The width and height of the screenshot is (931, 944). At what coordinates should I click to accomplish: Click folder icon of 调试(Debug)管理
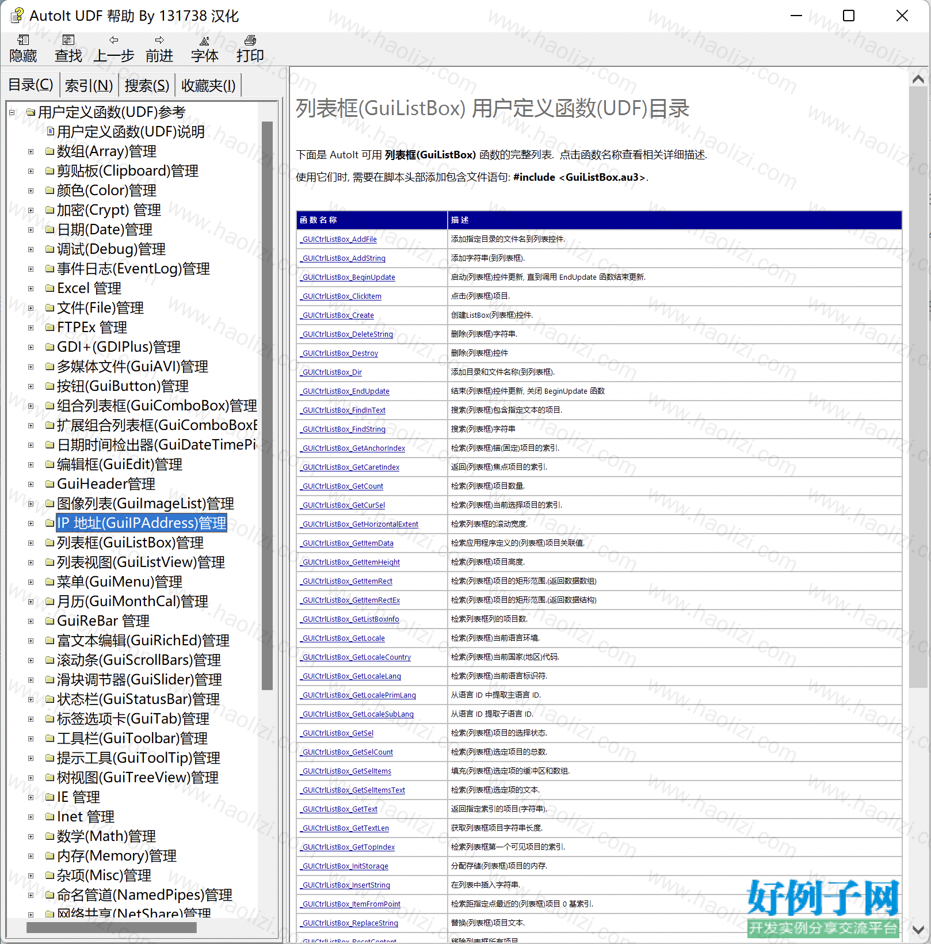[50, 250]
